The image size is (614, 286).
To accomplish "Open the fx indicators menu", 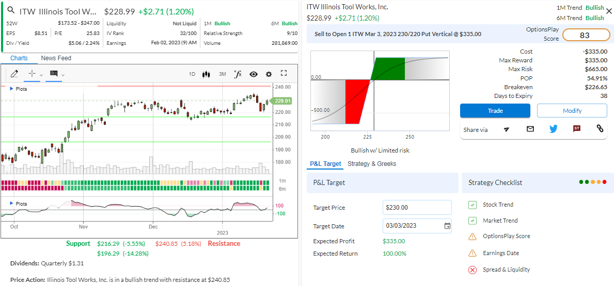I will tap(238, 74).
